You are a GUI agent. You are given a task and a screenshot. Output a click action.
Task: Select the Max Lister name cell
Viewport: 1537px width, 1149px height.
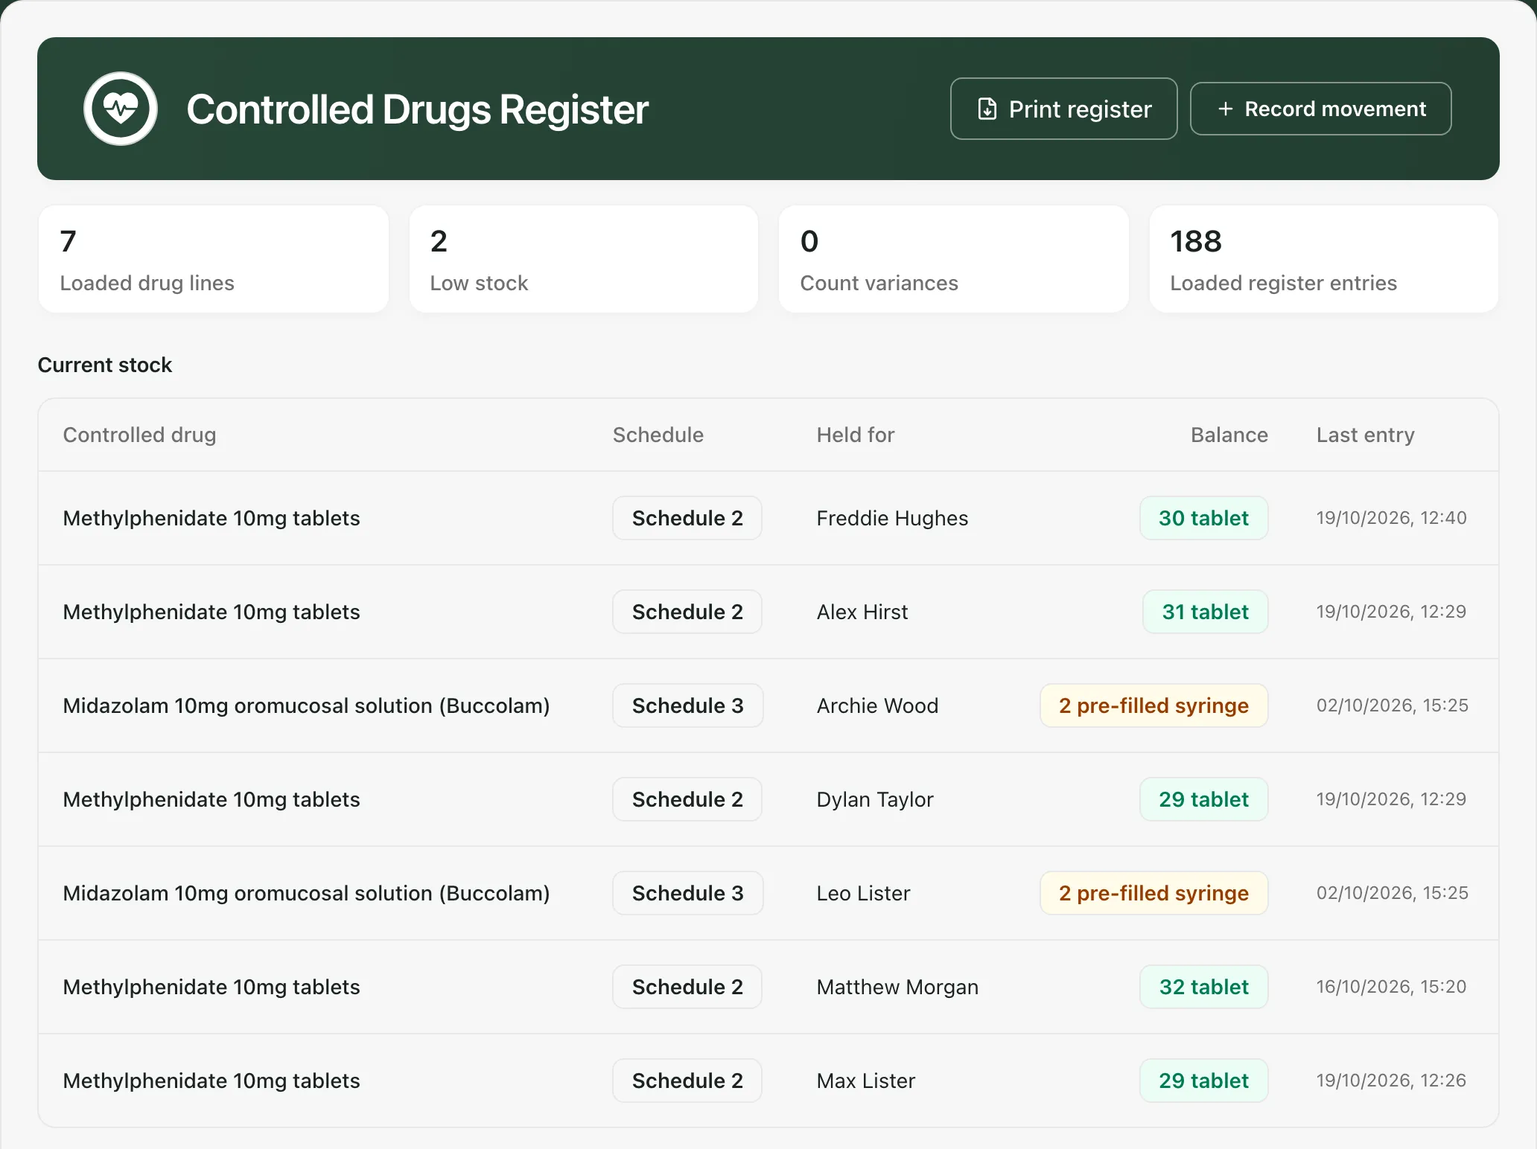point(866,1081)
